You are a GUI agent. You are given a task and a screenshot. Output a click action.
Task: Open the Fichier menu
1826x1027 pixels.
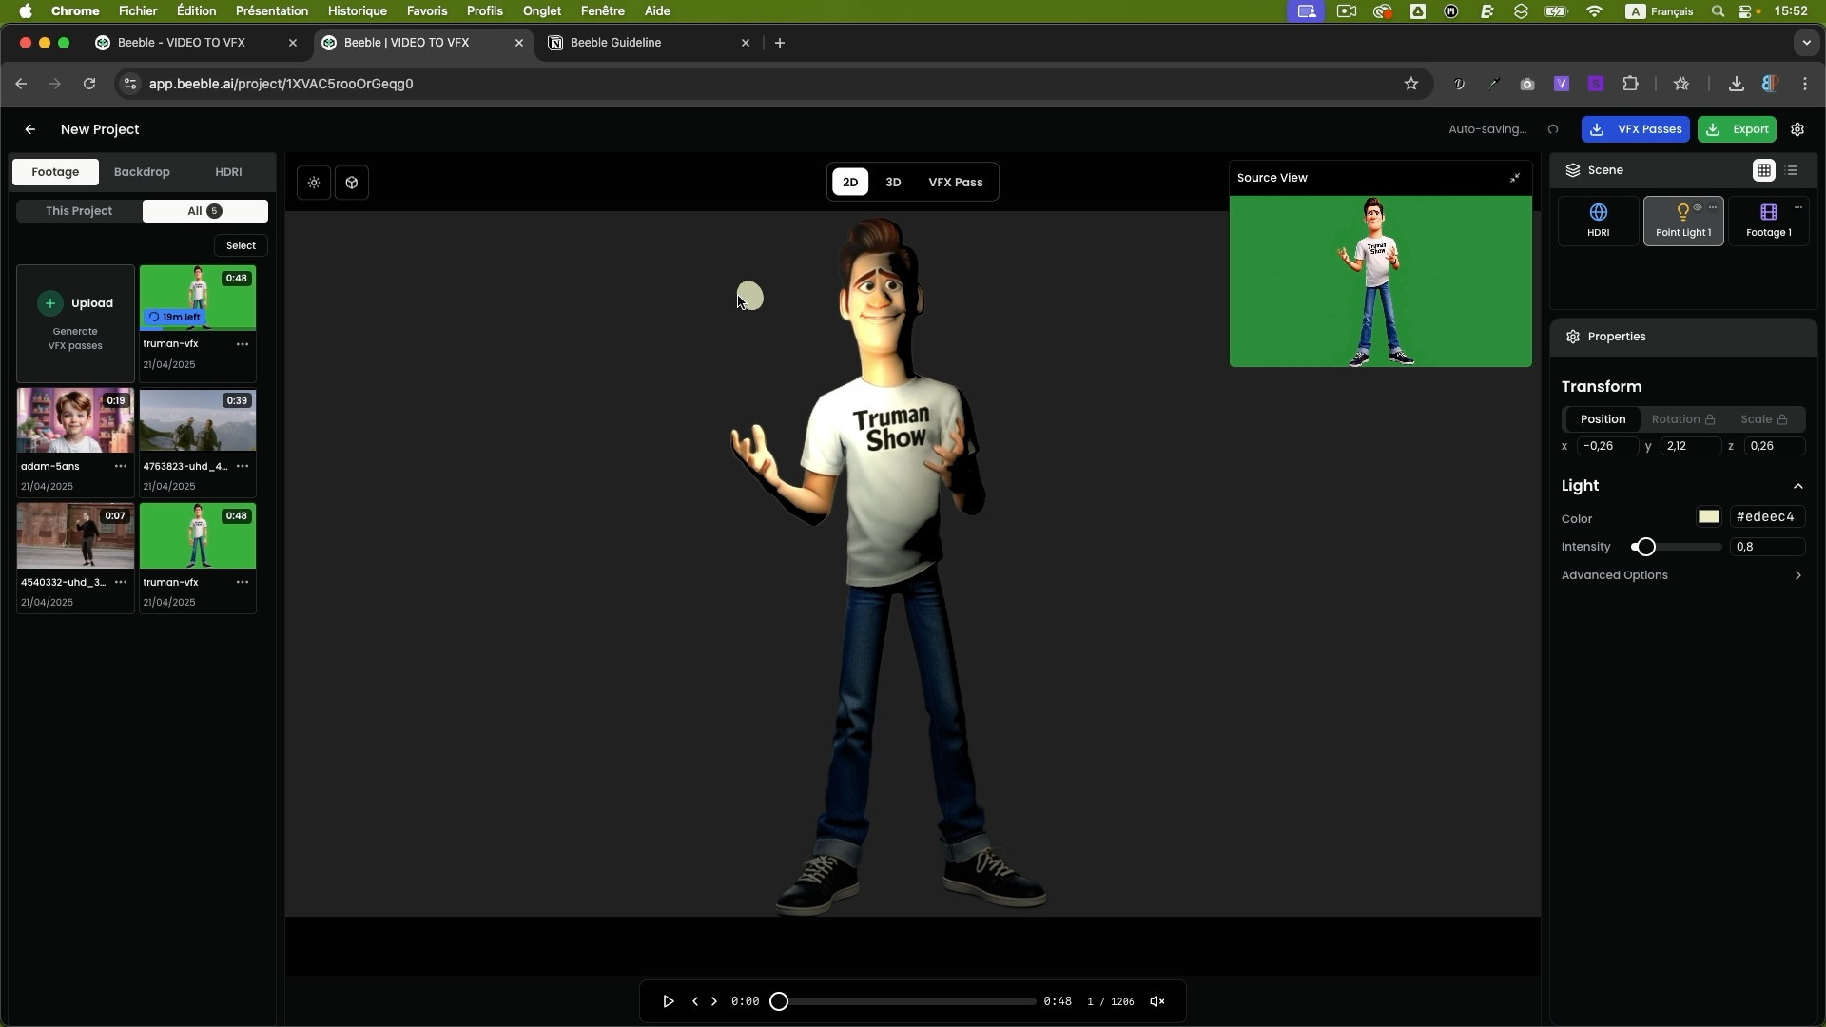click(138, 11)
